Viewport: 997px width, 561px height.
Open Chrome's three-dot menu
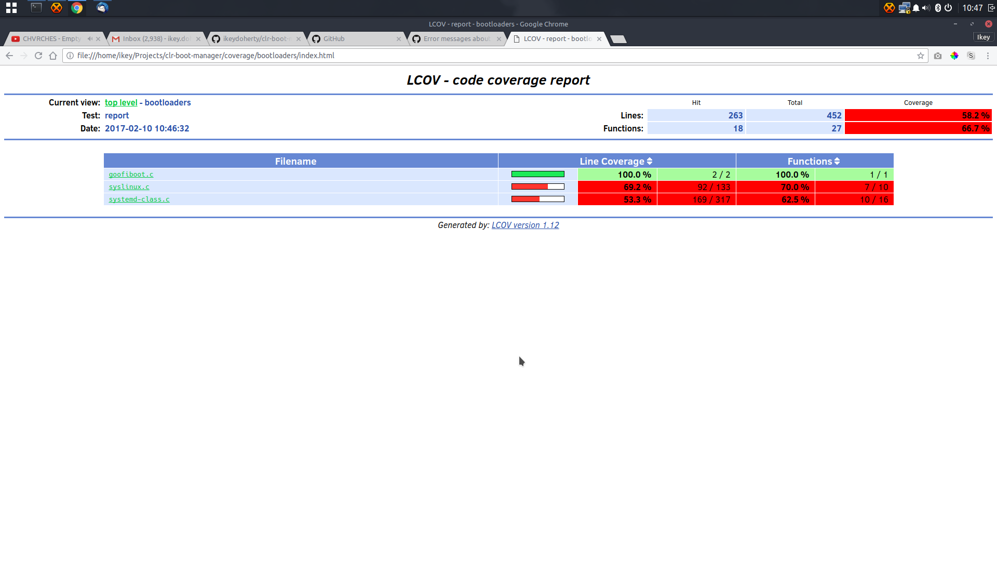point(988,56)
